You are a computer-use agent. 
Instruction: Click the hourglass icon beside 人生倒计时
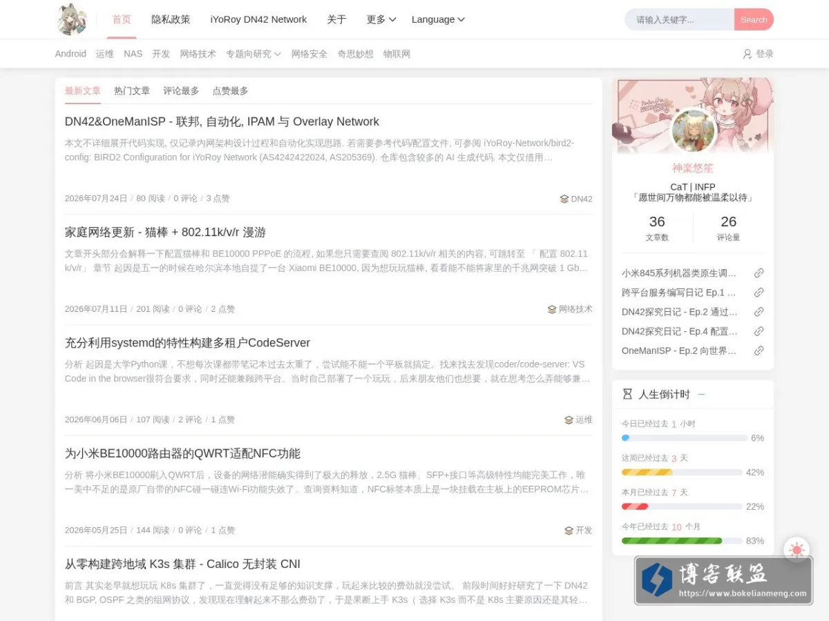click(x=627, y=394)
